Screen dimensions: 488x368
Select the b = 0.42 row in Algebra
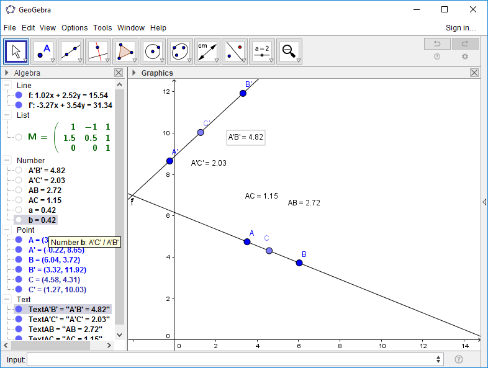35,220
